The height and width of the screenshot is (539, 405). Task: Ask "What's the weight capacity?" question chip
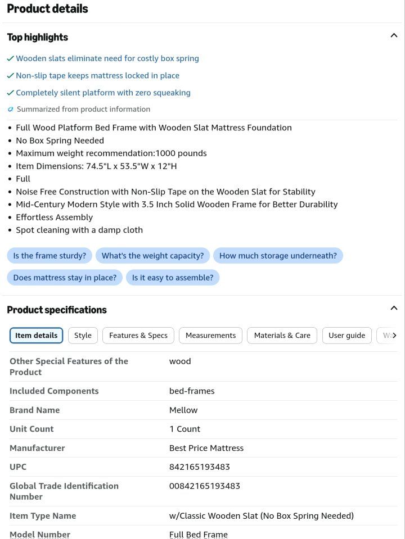[x=153, y=256]
